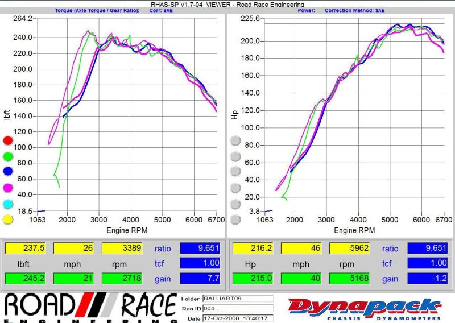Click the gain value 7.7 field

coord(200,279)
